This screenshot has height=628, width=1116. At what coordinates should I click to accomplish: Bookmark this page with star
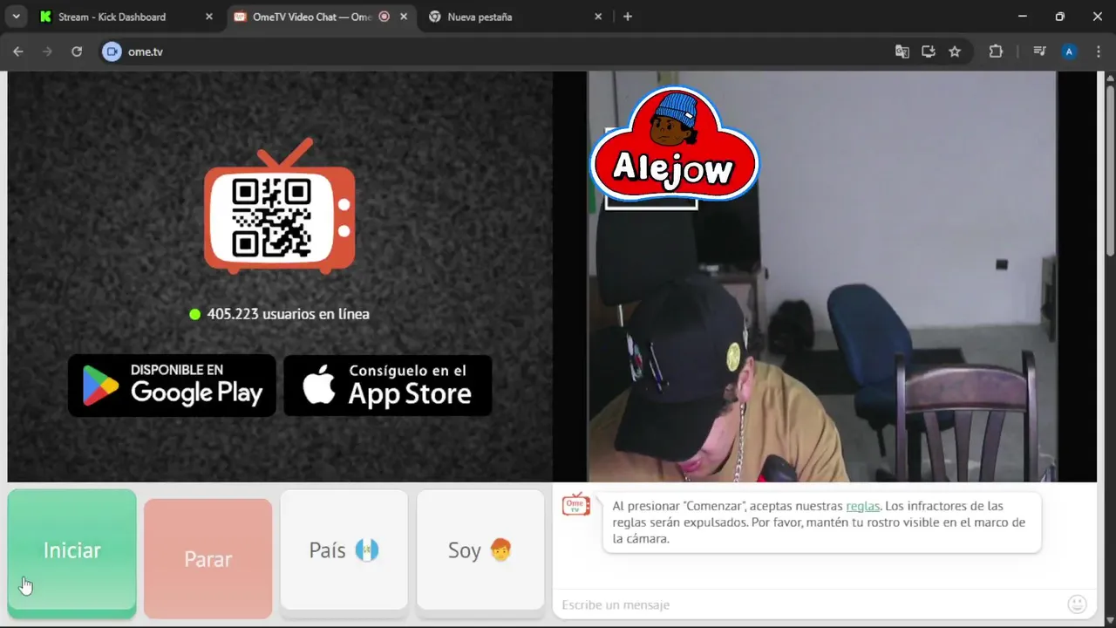tap(955, 51)
